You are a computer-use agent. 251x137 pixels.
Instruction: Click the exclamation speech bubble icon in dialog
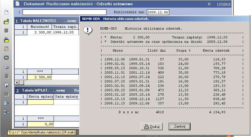(x=88, y=31)
